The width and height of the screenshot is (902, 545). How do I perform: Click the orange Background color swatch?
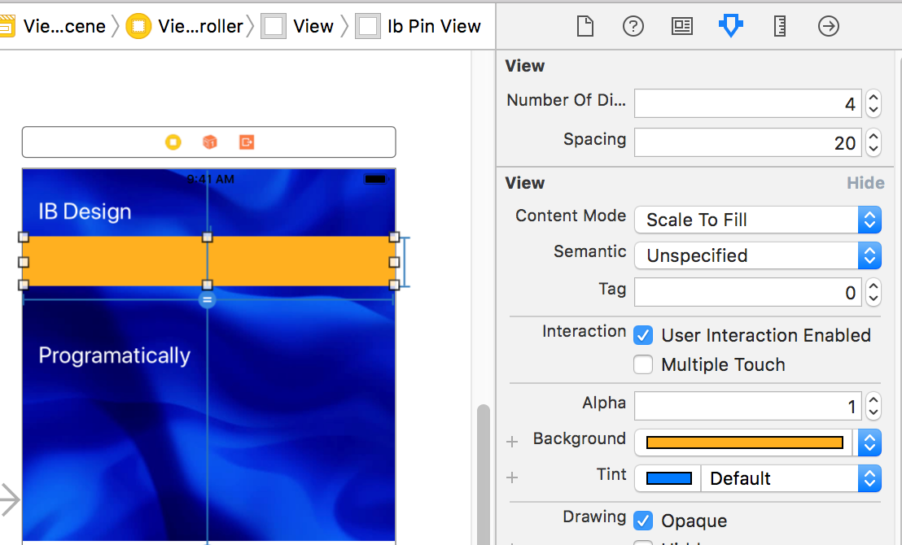745,442
